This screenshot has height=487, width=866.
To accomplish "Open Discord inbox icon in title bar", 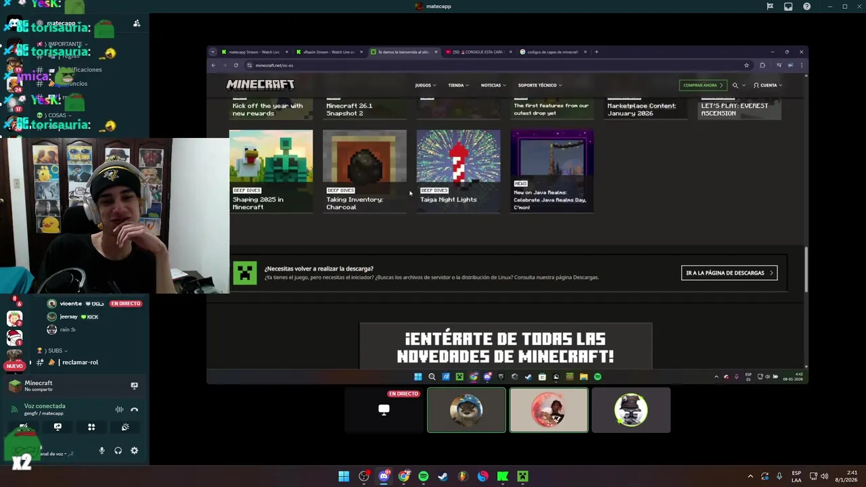I will 788,6.
